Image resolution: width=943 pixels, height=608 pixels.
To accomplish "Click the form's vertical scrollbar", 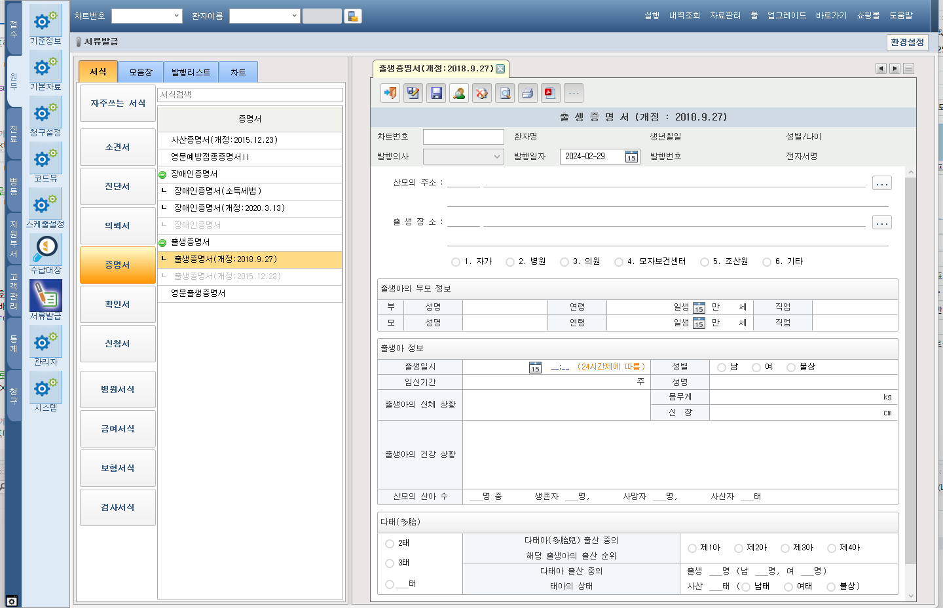I will coord(910,367).
